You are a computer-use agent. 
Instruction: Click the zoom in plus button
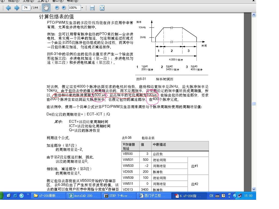tap(64, 8)
